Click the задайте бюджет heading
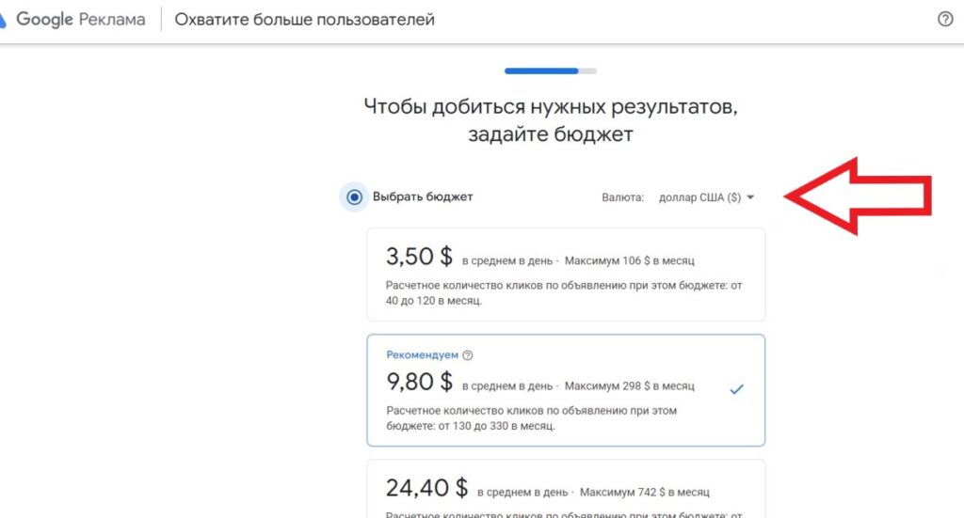The width and height of the screenshot is (964, 518). [x=550, y=135]
